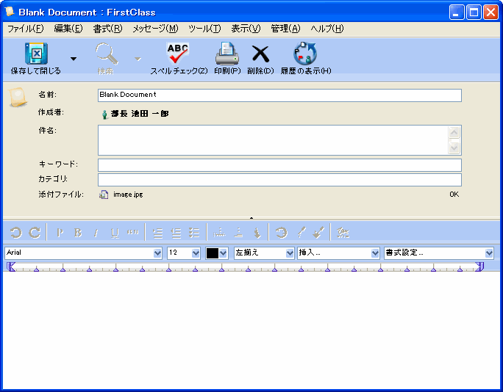Run spell check (スペルチェック)
The width and height of the screenshot is (503, 392).
178,55
